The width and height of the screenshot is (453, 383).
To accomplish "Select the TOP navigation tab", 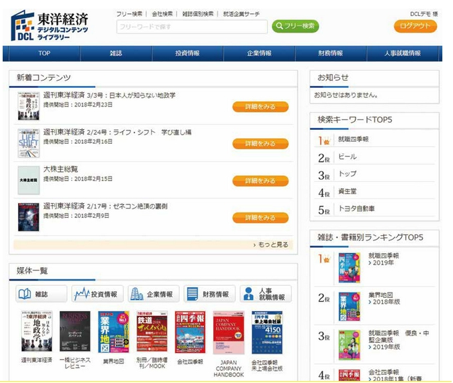I will 44,53.
